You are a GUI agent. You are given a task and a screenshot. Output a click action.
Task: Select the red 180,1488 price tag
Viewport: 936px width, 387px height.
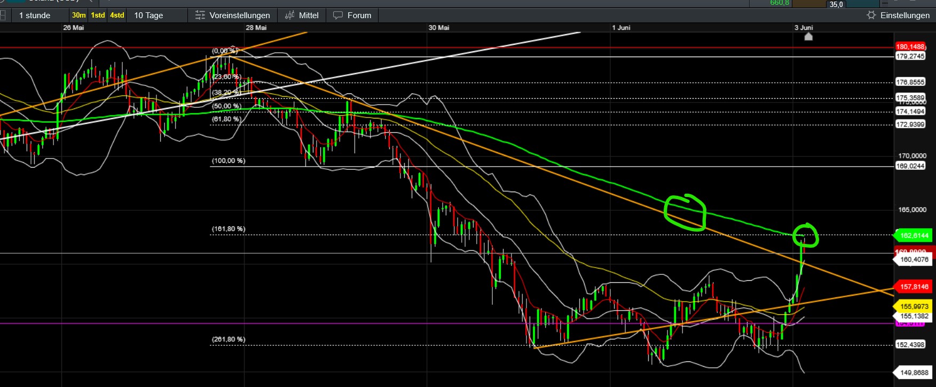910,47
